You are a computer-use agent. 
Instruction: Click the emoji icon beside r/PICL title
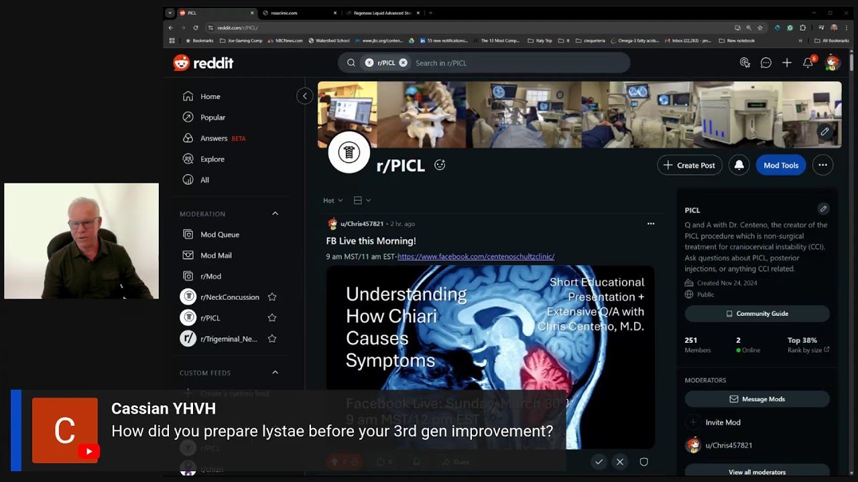(440, 165)
